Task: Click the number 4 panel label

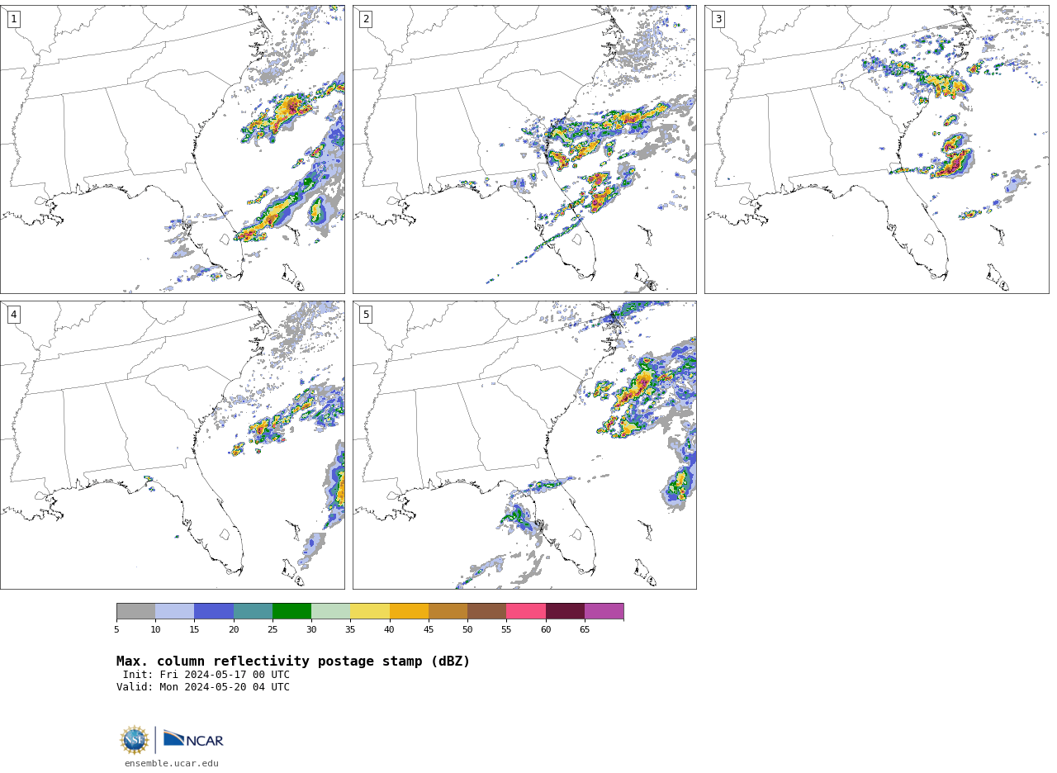Action: coord(13,315)
